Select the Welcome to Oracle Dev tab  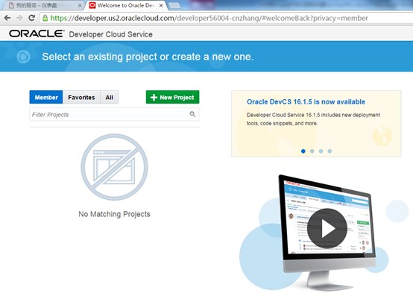click(x=126, y=5)
